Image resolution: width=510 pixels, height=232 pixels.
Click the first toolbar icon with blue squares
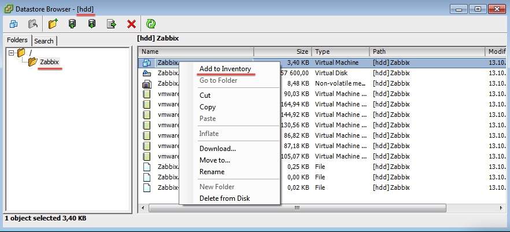(x=14, y=24)
